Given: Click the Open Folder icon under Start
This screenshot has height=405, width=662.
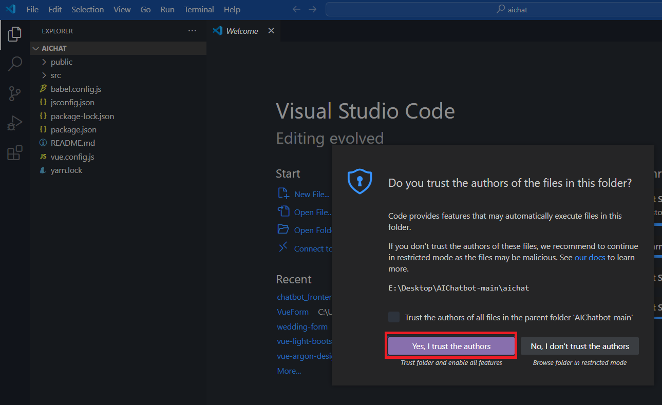Looking at the screenshot, I should pyautogui.click(x=283, y=229).
